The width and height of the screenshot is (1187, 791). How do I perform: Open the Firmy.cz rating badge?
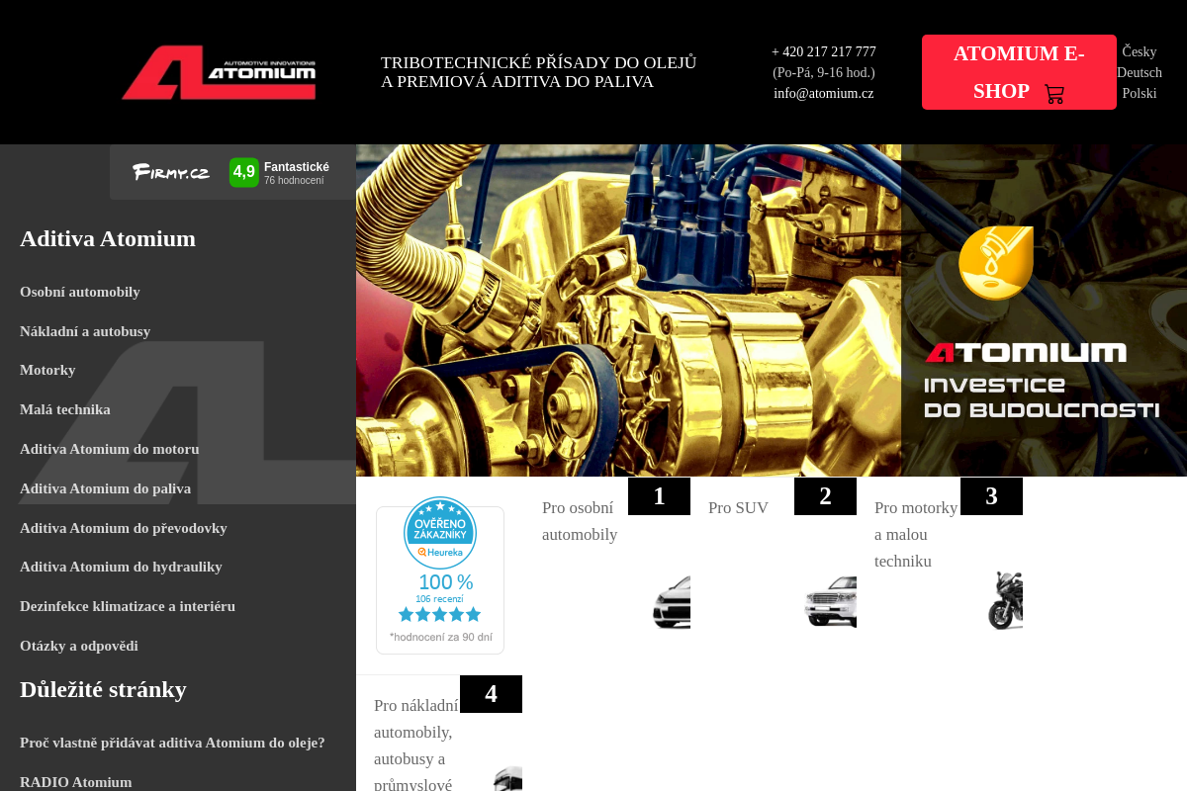tap(232, 172)
